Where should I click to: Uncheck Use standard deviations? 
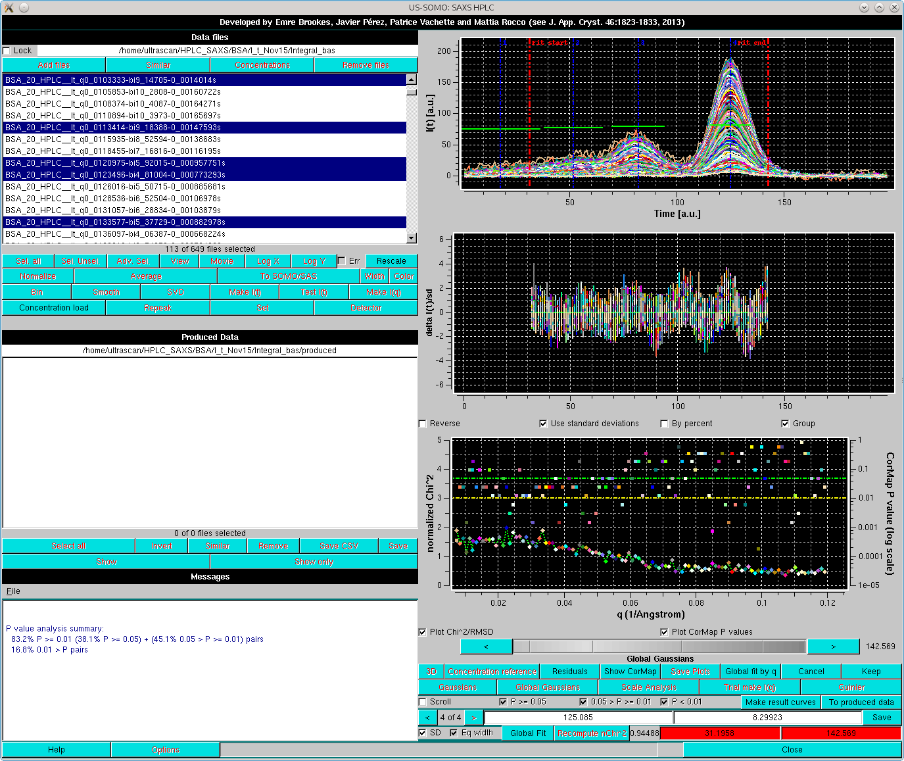543,424
